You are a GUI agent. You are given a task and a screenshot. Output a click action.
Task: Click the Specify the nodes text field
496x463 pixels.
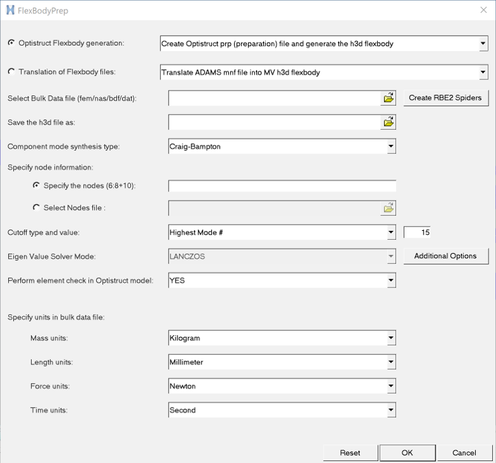coord(282,186)
